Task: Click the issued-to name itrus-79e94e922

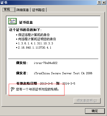Action: 46,63
